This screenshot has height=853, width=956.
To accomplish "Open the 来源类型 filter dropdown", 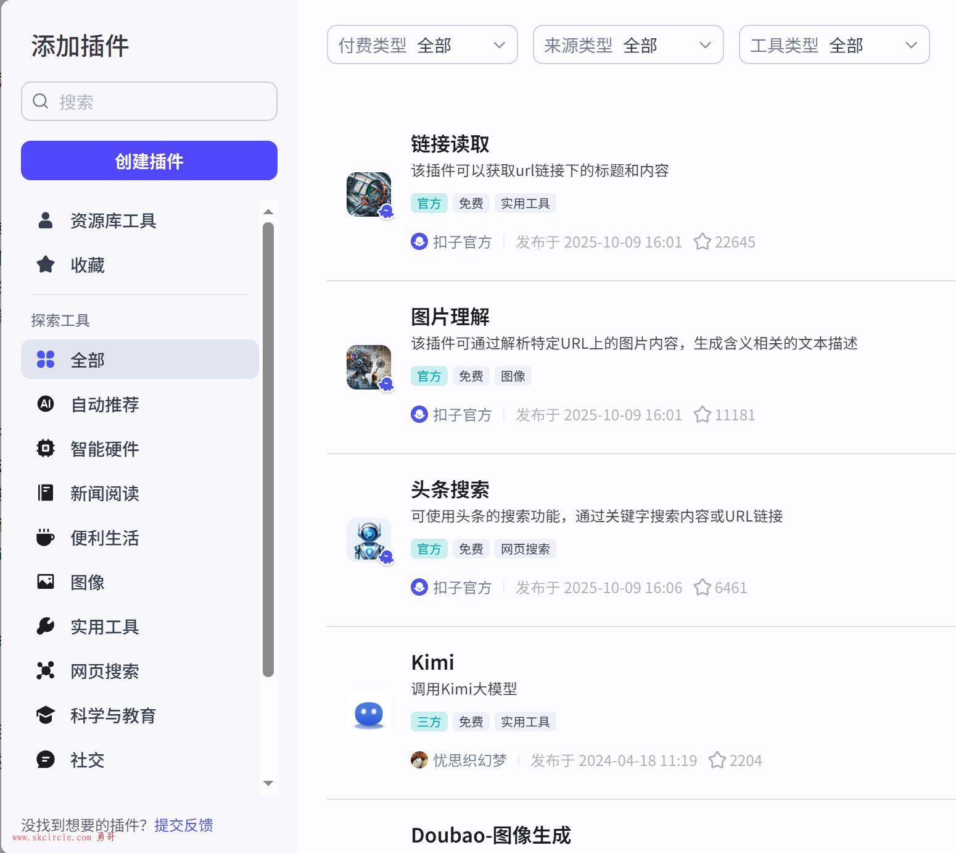I will coord(628,44).
